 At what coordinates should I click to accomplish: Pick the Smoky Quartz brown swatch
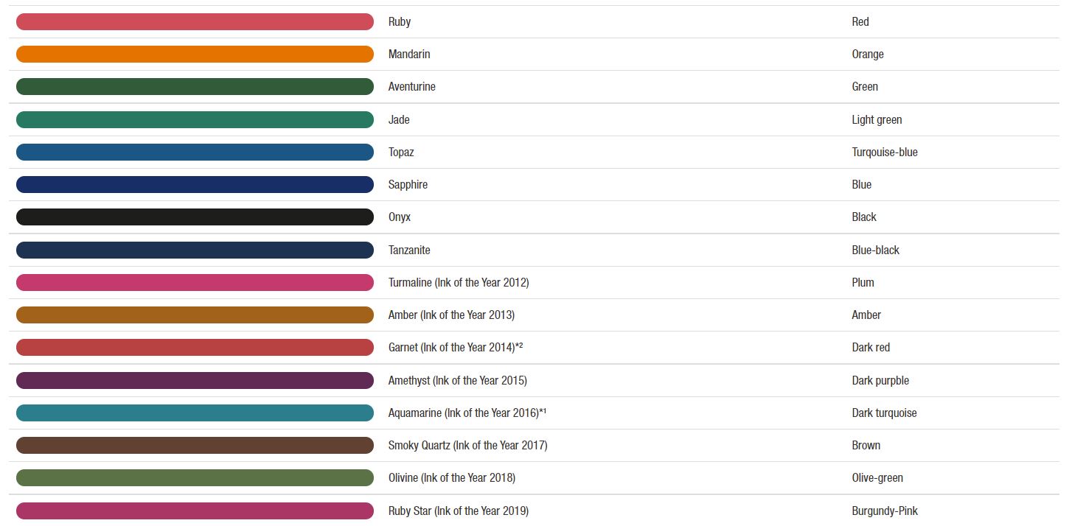coord(195,445)
